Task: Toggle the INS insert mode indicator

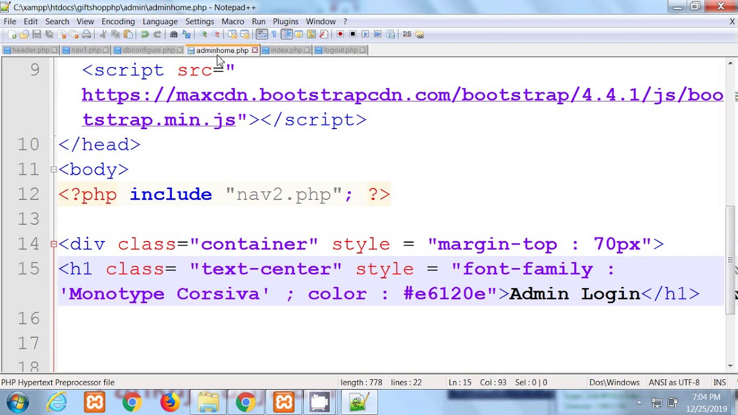Action: (720, 382)
